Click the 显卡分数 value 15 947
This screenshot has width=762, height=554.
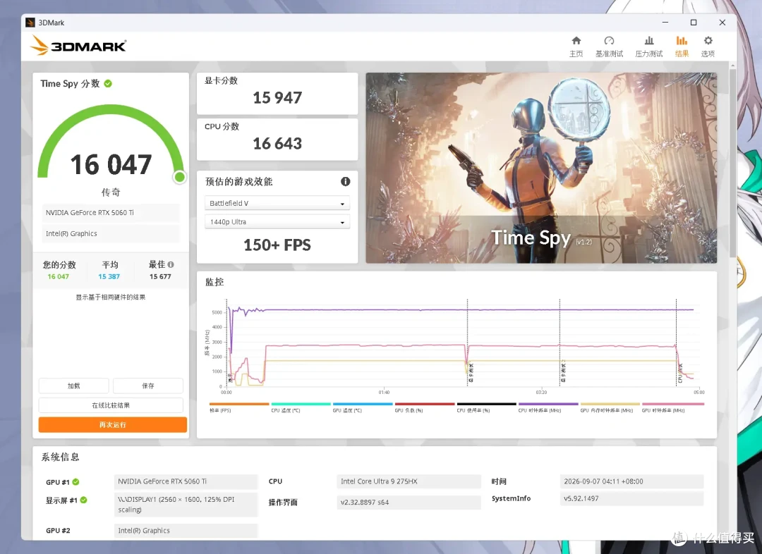point(277,97)
